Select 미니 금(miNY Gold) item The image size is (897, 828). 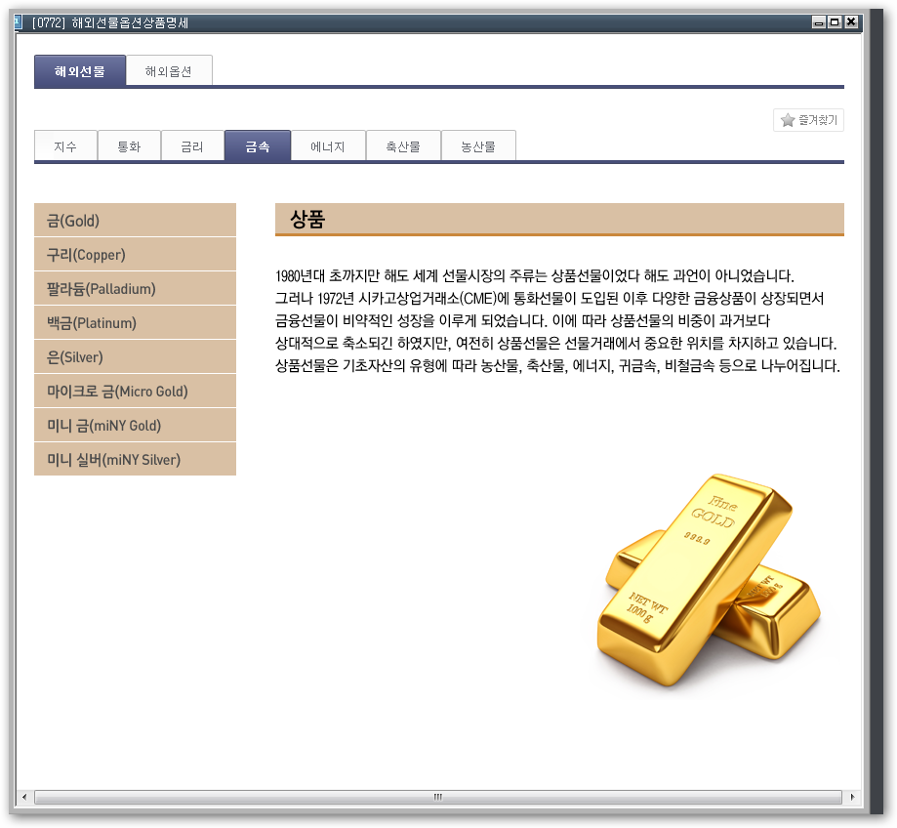pyautogui.click(x=135, y=425)
